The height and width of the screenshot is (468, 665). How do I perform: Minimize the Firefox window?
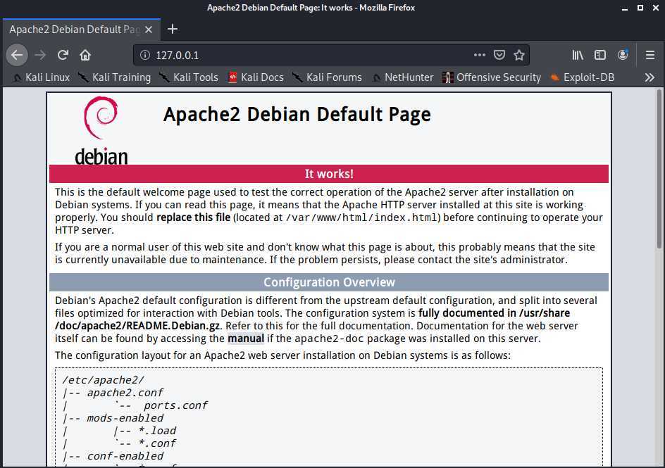pyautogui.click(x=625, y=8)
